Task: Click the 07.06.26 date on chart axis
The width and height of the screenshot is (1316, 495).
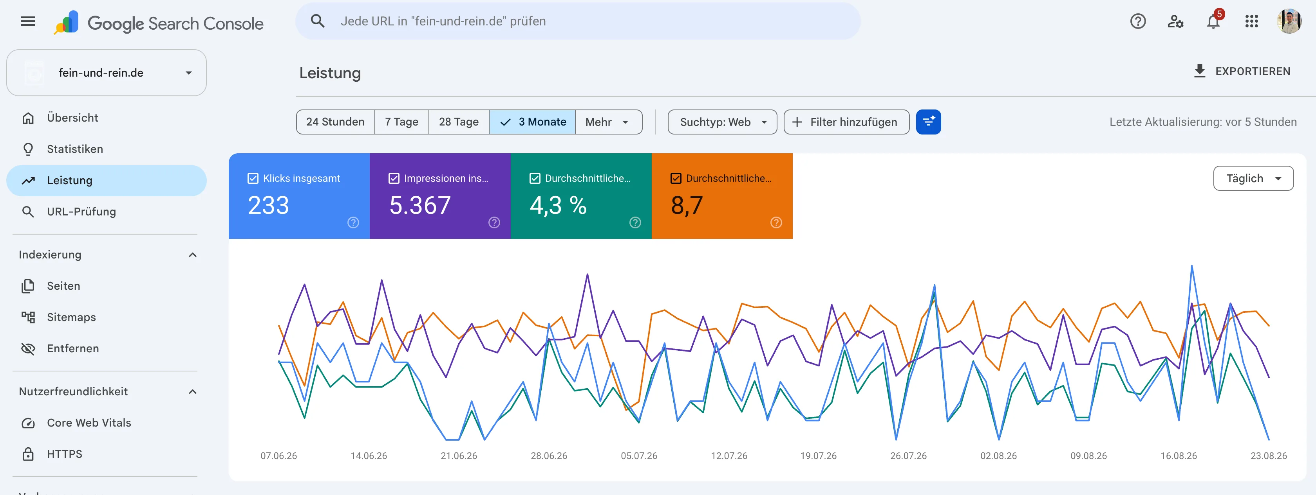Action: (278, 456)
